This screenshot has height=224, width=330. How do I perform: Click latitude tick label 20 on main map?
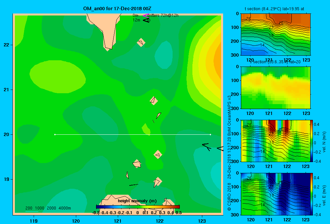[7, 134]
